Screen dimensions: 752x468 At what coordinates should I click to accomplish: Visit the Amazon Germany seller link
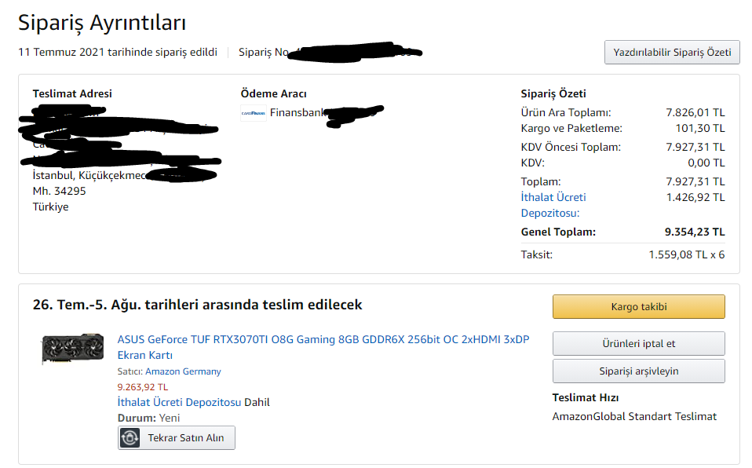pos(183,371)
